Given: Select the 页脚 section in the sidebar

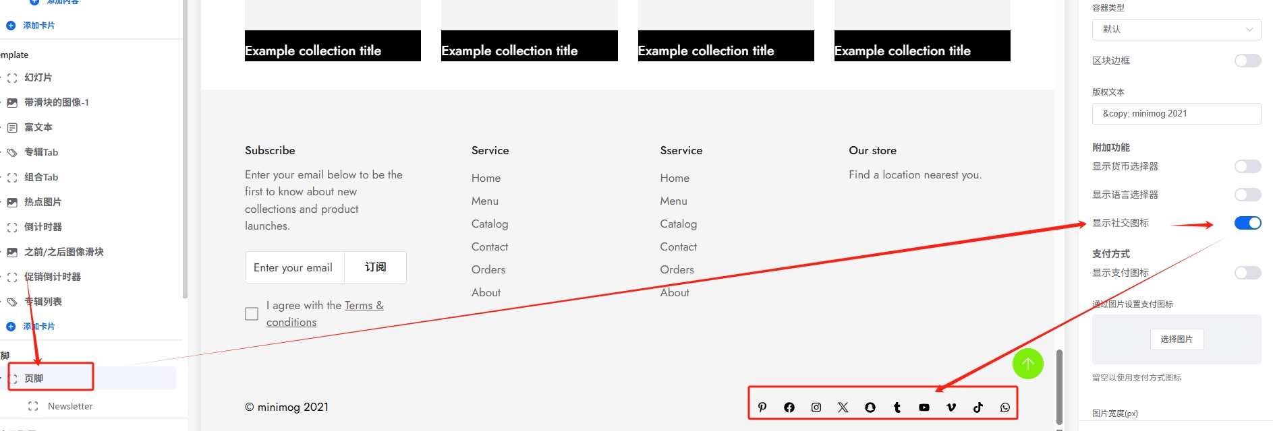Looking at the screenshot, I should (34, 378).
